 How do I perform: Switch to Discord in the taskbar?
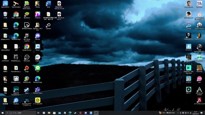[86, 113]
